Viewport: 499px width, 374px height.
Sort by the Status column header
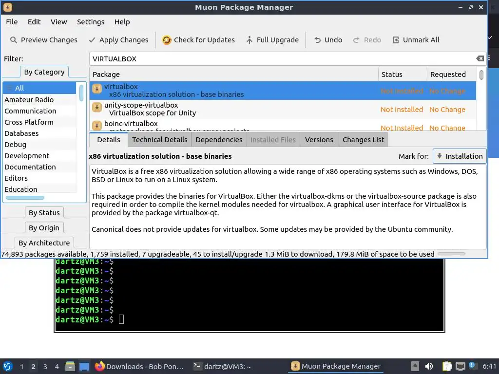pyautogui.click(x=403, y=75)
